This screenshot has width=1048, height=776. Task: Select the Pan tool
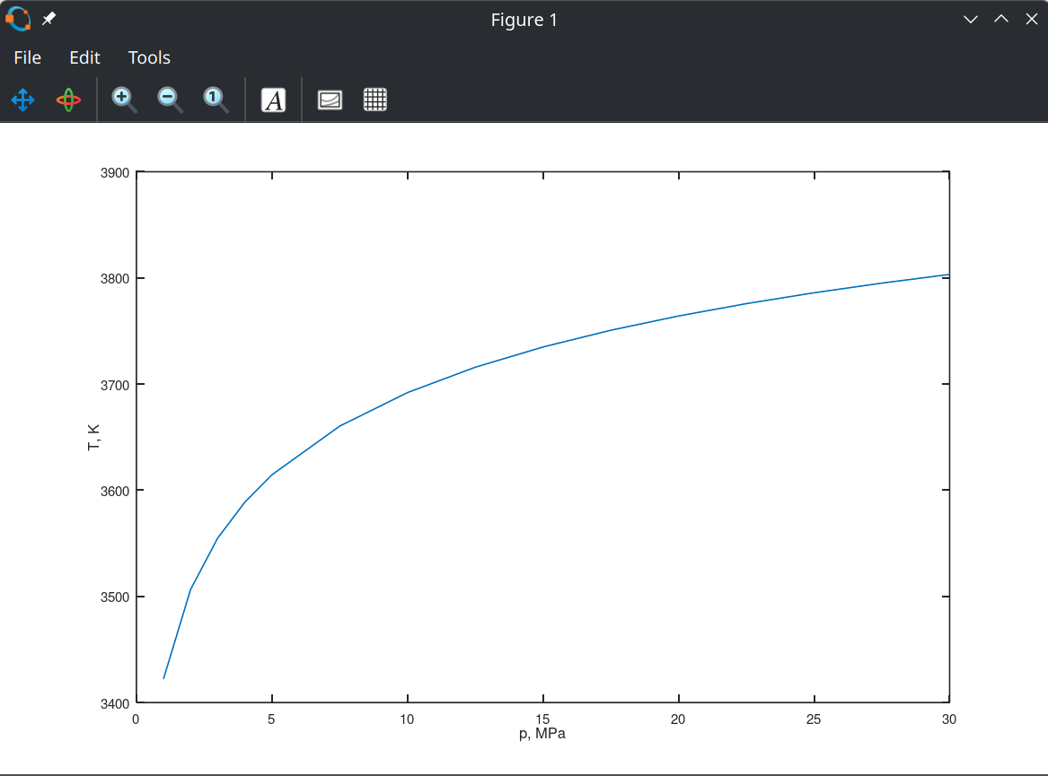[x=22, y=100]
